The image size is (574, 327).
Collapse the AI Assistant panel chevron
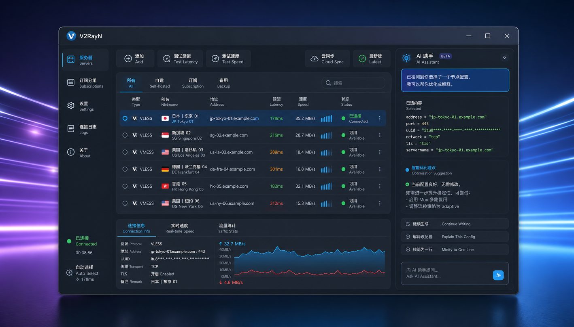point(505,58)
